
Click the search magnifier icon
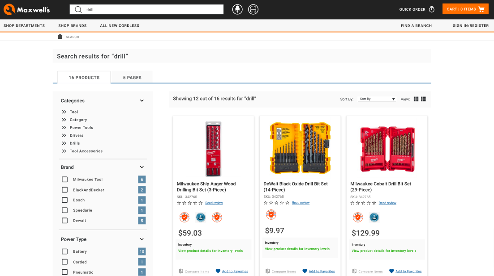click(78, 9)
